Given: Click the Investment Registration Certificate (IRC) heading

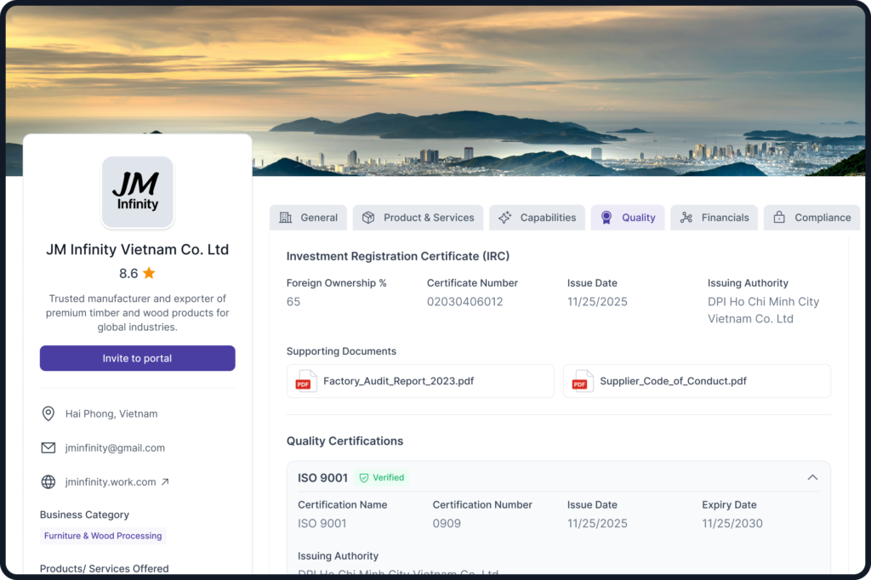Looking at the screenshot, I should [398, 256].
